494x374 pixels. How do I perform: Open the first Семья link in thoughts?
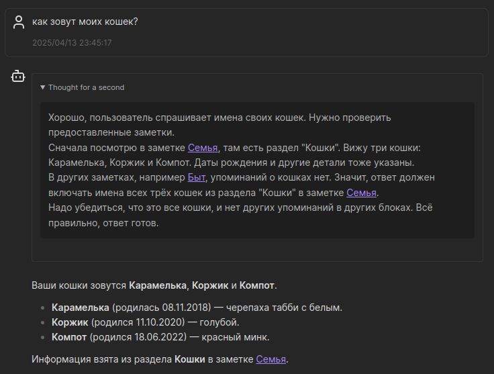pyautogui.click(x=203, y=148)
